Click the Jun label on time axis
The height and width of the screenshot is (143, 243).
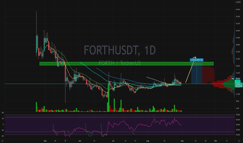tap(80, 141)
